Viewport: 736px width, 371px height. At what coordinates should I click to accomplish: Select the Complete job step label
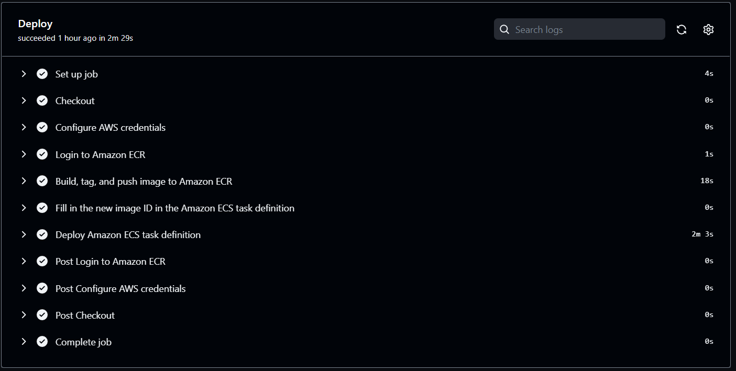coord(83,342)
